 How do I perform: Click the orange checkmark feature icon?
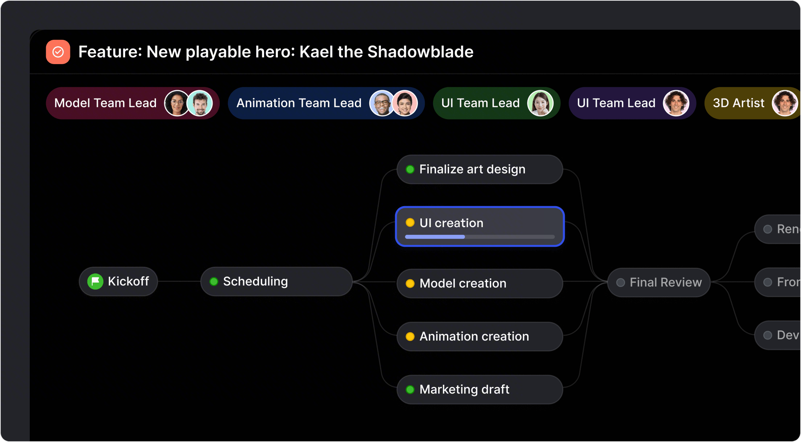[58, 52]
